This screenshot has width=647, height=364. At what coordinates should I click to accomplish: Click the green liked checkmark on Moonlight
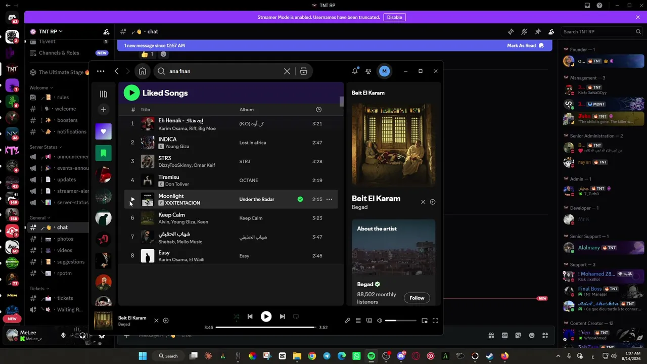point(300,199)
